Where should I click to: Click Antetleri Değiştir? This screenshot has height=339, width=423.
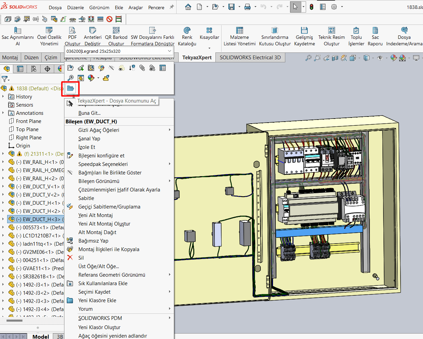(x=92, y=36)
